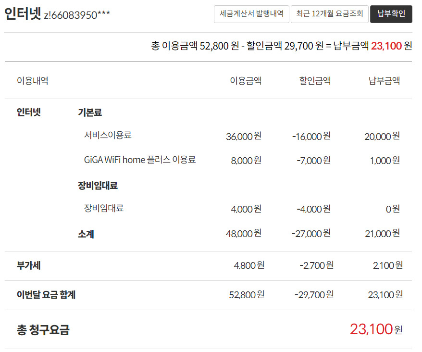Select the 서비스이용료 row label
Image resolution: width=422 pixels, height=352 pixels.
tap(108, 135)
